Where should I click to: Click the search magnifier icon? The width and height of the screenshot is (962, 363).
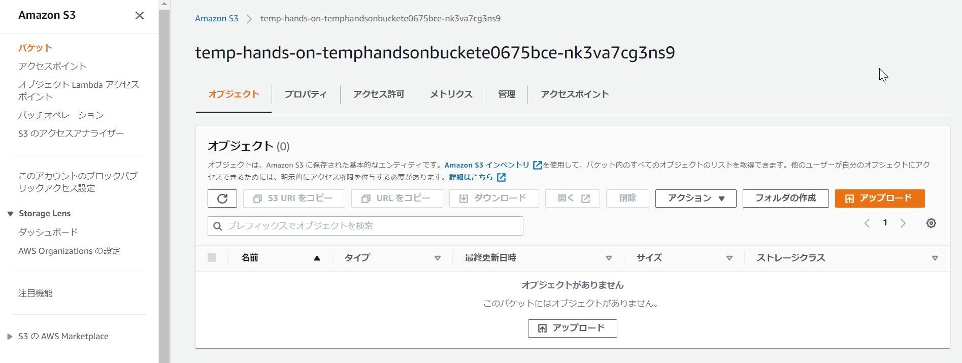point(218,226)
